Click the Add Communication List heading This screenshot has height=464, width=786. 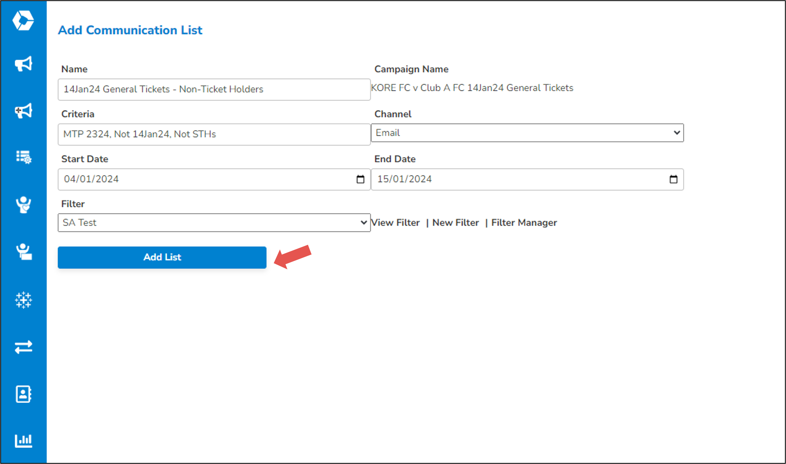tap(130, 30)
